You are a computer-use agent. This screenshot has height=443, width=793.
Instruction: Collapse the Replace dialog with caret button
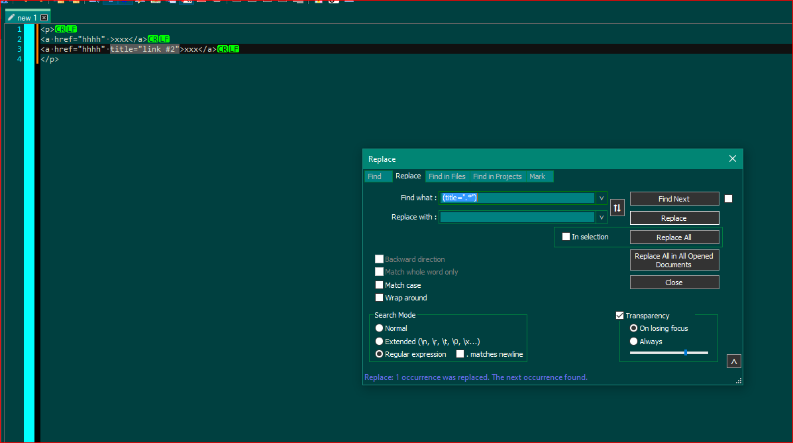tap(734, 361)
